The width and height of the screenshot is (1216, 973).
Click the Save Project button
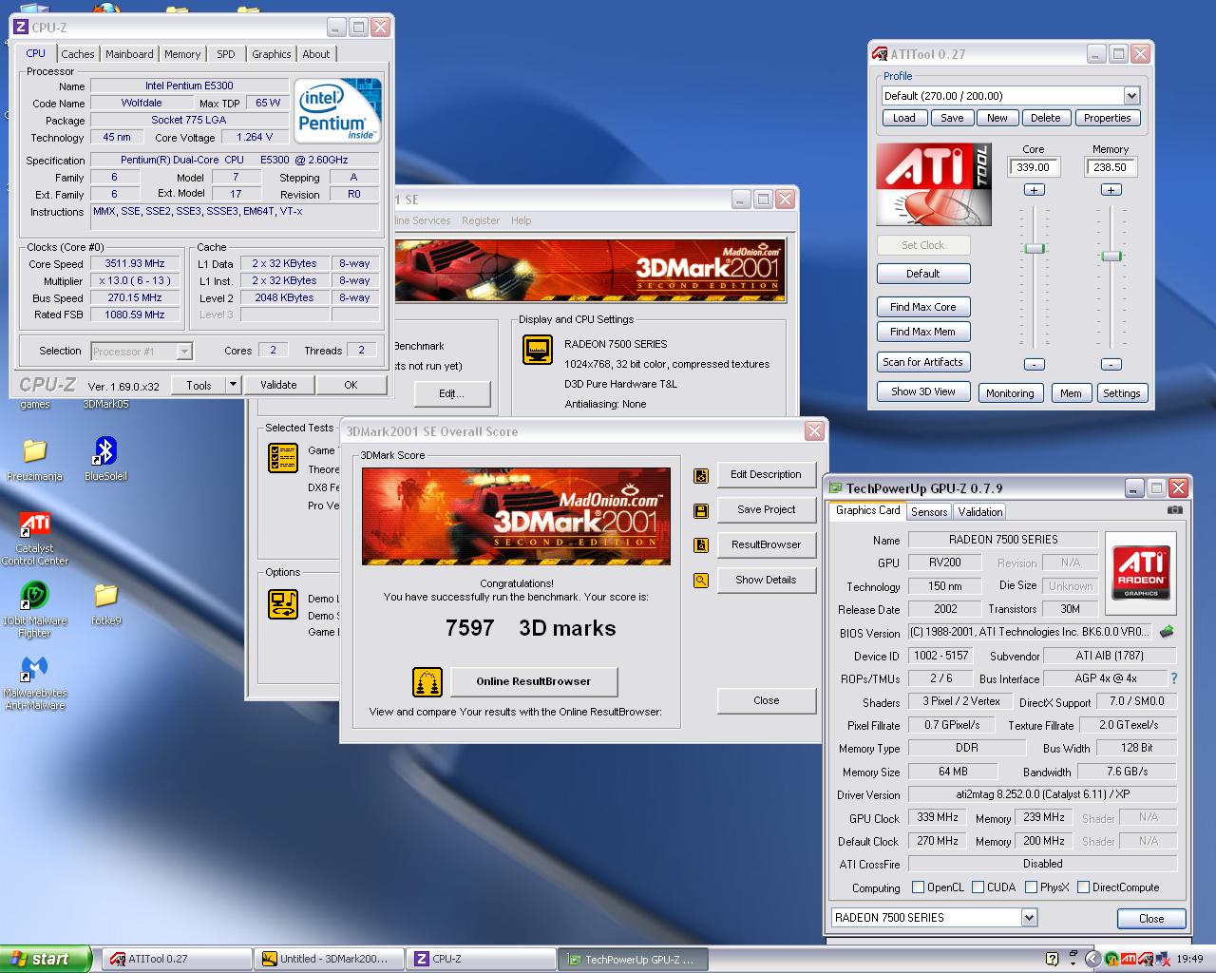[x=766, y=509]
